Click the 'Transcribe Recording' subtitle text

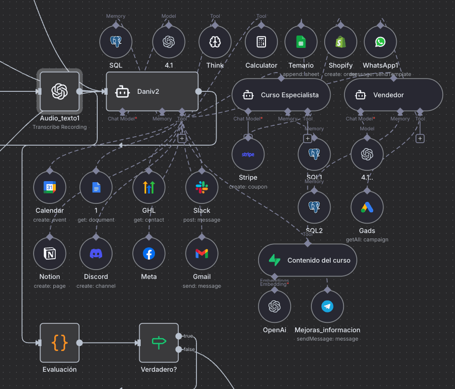(60, 127)
